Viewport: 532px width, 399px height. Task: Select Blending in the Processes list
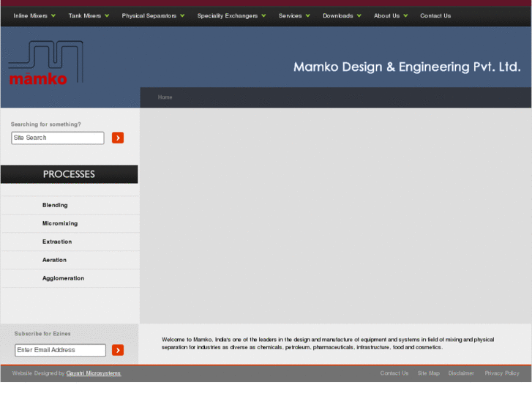[55, 206]
